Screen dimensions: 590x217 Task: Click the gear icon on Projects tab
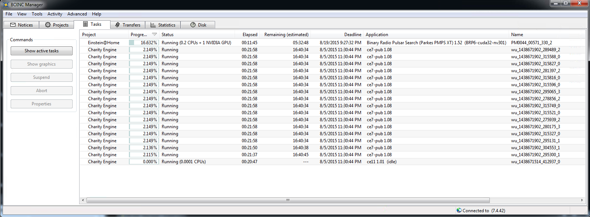pos(48,25)
